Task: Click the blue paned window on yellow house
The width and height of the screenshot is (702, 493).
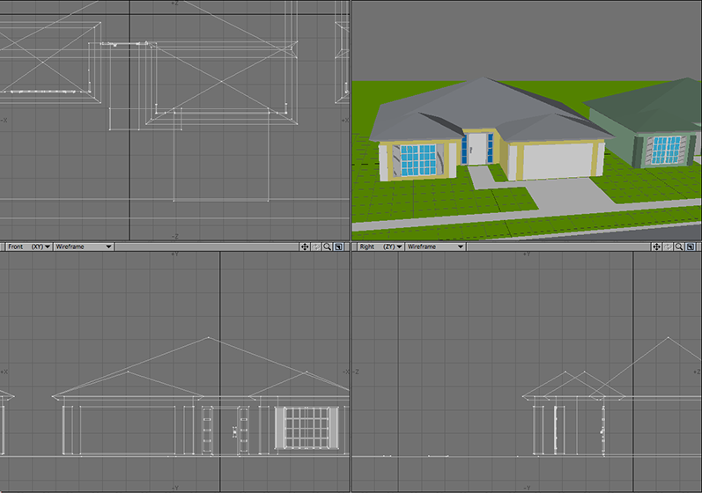Action: pos(418,159)
